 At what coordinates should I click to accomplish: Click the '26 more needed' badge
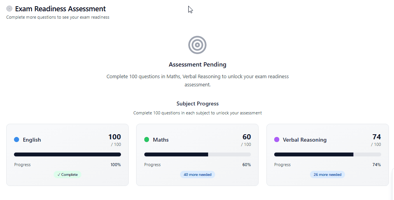coord(327,175)
